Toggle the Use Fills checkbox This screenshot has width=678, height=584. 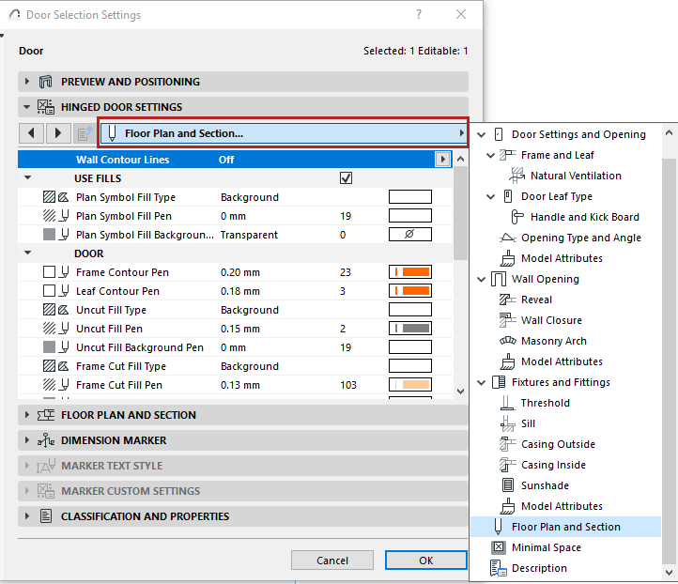[346, 178]
